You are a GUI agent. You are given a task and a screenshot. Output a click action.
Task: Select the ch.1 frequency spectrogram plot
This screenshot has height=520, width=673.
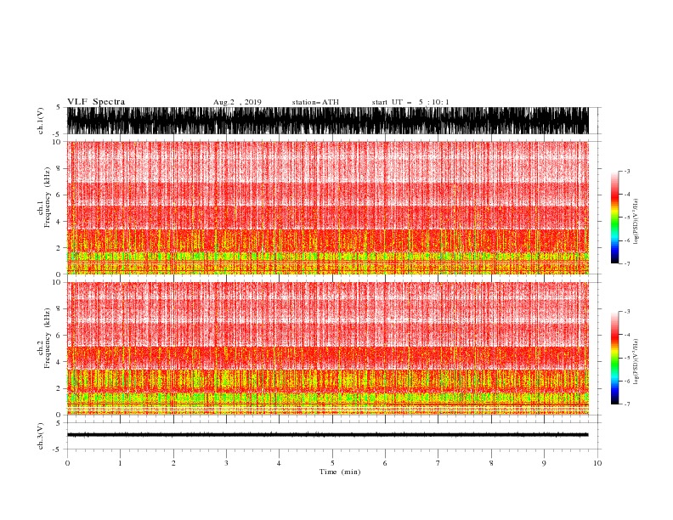pos(328,207)
